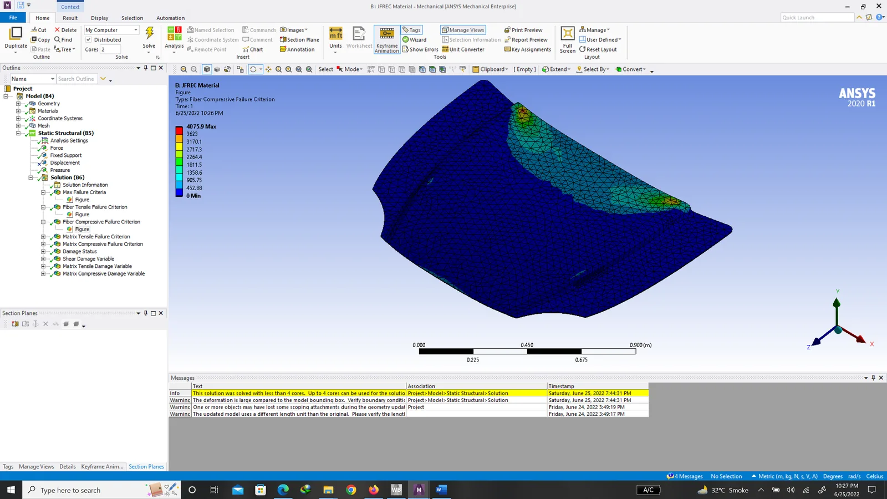Image resolution: width=887 pixels, height=499 pixels.
Task: Expand the Materials tree node
Action: 18,111
